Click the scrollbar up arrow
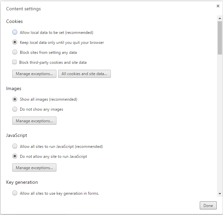 click(x=220, y=18)
